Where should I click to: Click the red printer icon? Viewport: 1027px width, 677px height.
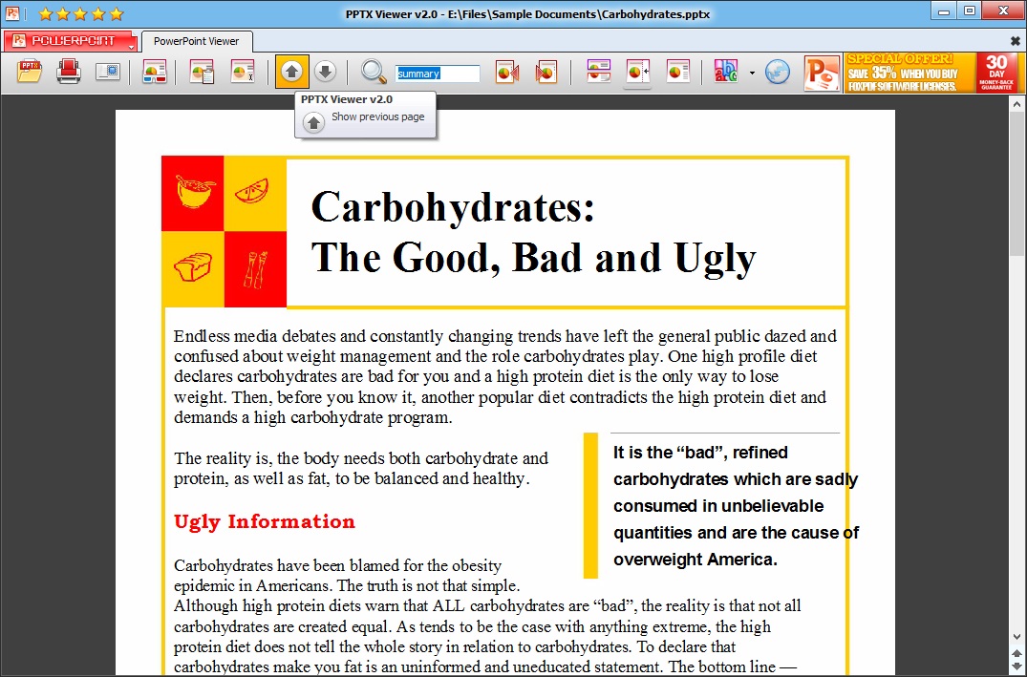[69, 72]
